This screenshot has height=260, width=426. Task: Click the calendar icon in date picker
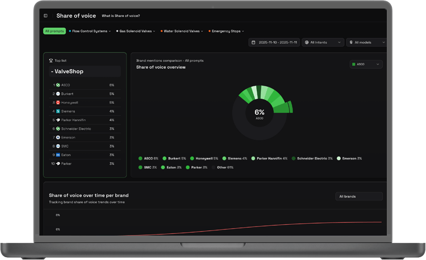click(x=253, y=43)
